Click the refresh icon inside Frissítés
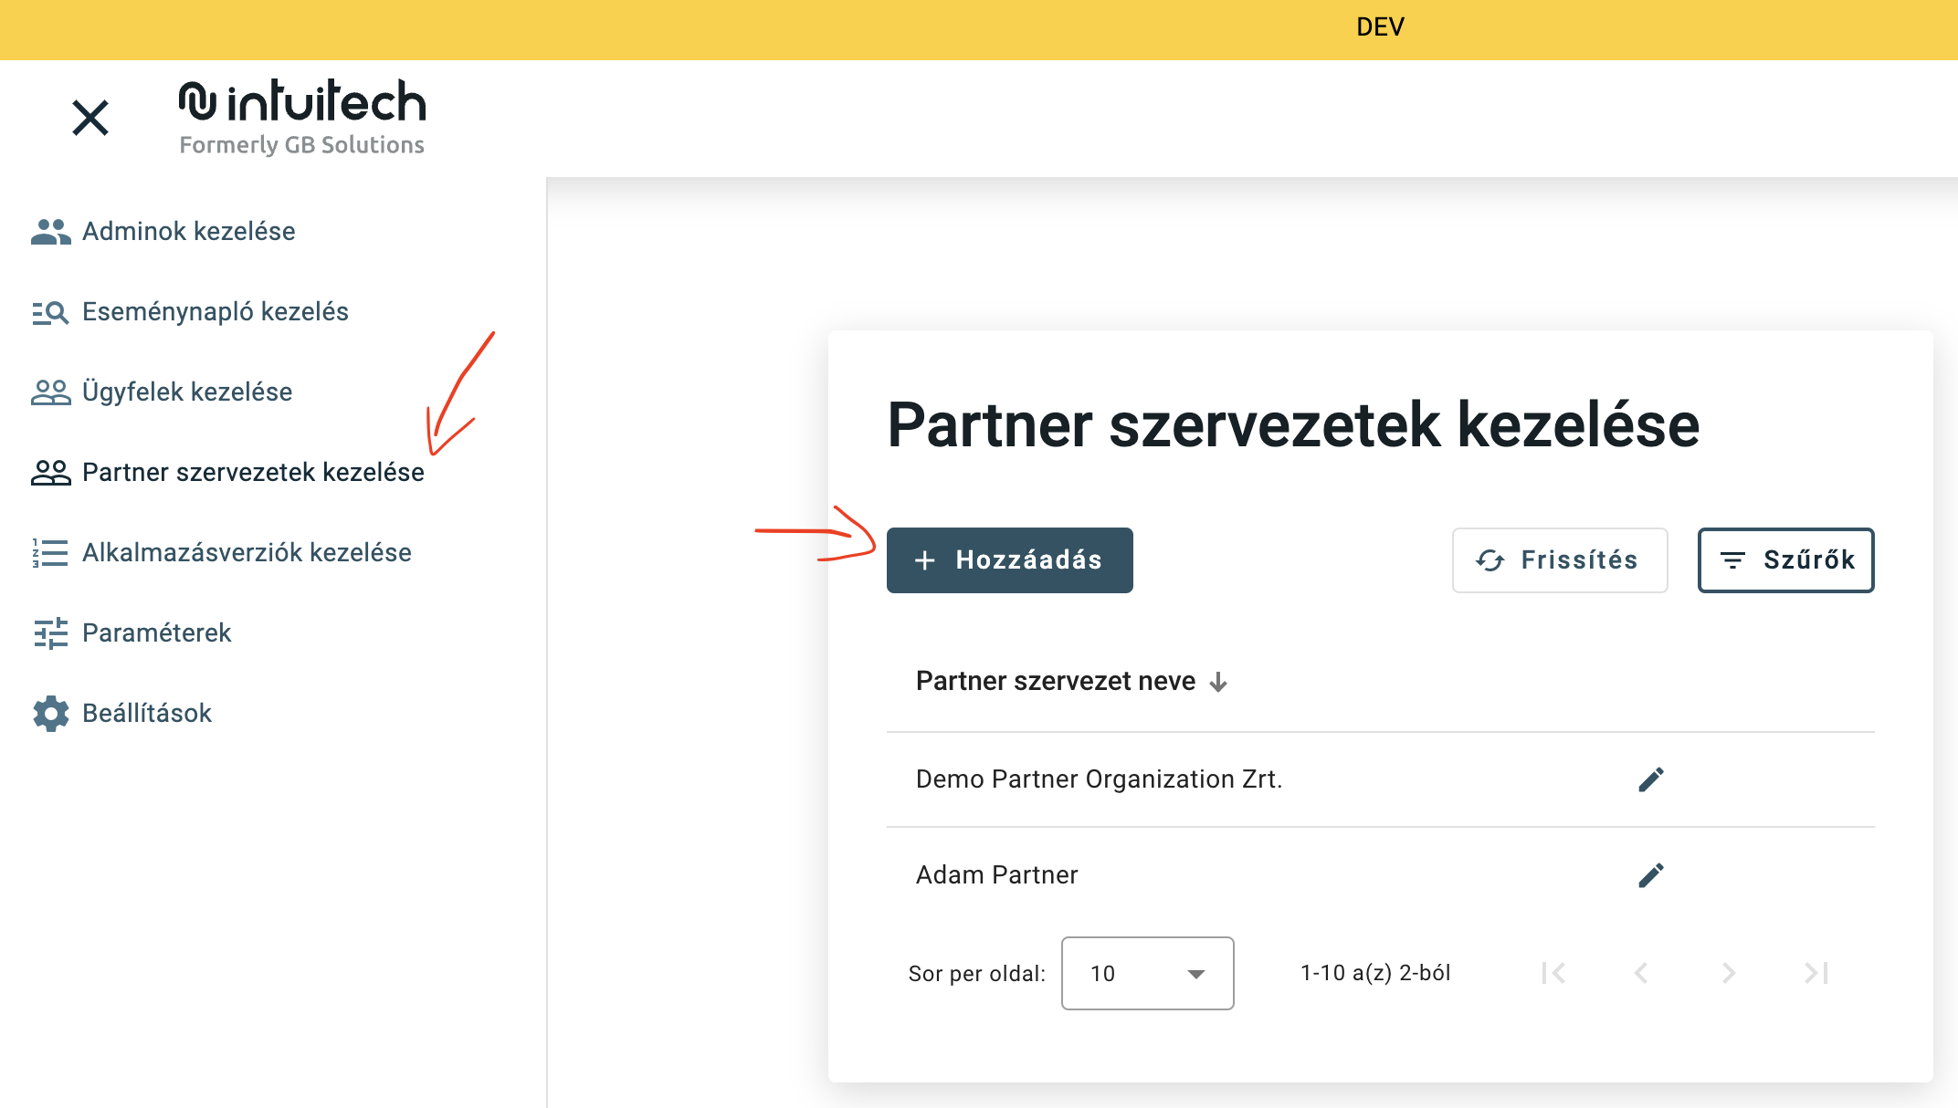The width and height of the screenshot is (1958, 1108). tap(1490, 560)
